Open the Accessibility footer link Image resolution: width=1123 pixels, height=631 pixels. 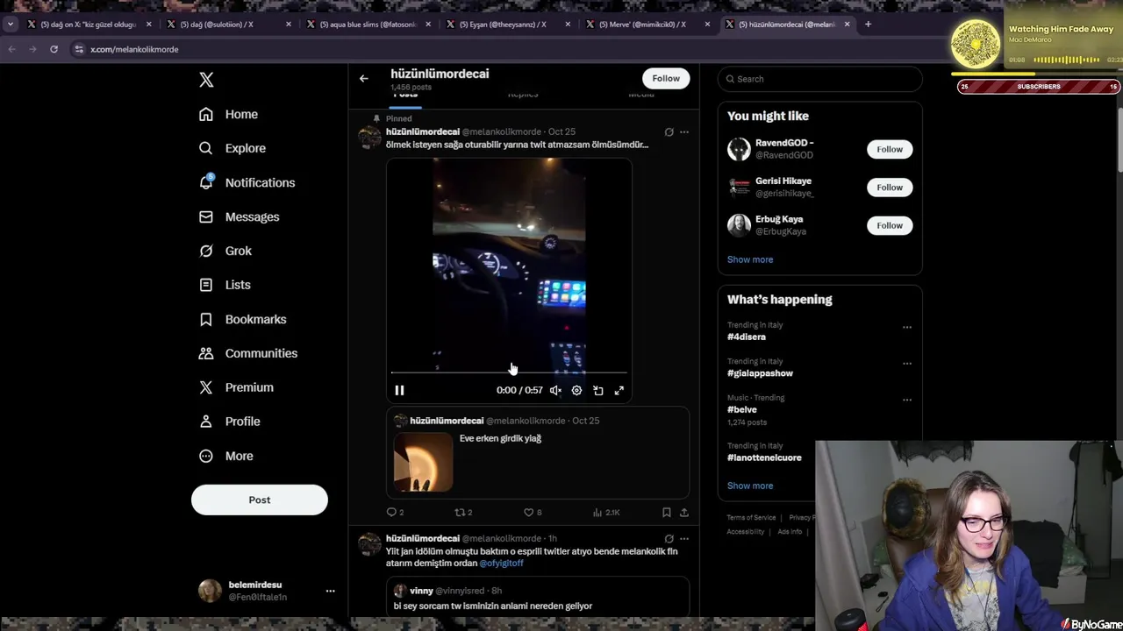[746, 532]
